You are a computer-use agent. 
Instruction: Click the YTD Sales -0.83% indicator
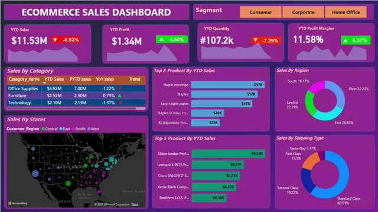(x=66, y=39)
